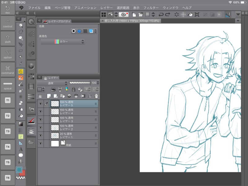Select the Fill bucket tool
Image resolution: width=248 pixels, height=186 pixels.
coord(21,116)
